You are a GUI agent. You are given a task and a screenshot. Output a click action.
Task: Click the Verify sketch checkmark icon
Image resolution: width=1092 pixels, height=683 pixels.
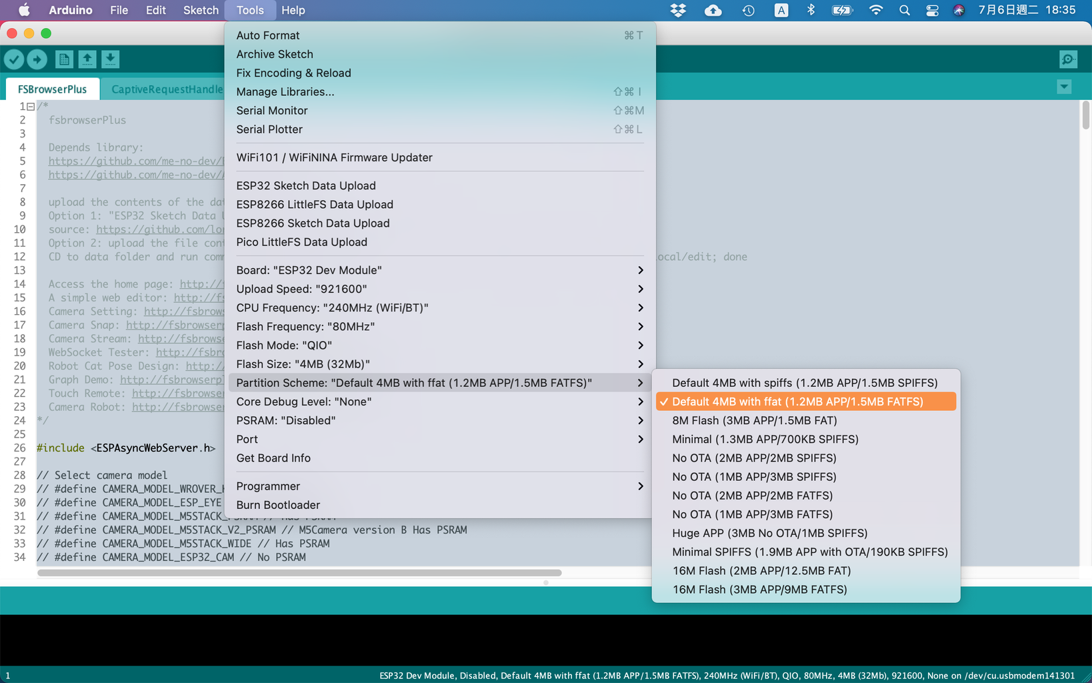pos(14,59)
